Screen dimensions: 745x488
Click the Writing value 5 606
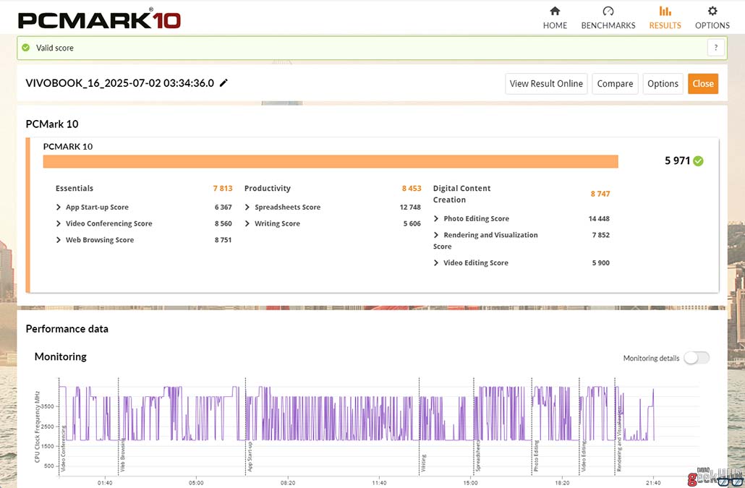[x=412, y=223]
